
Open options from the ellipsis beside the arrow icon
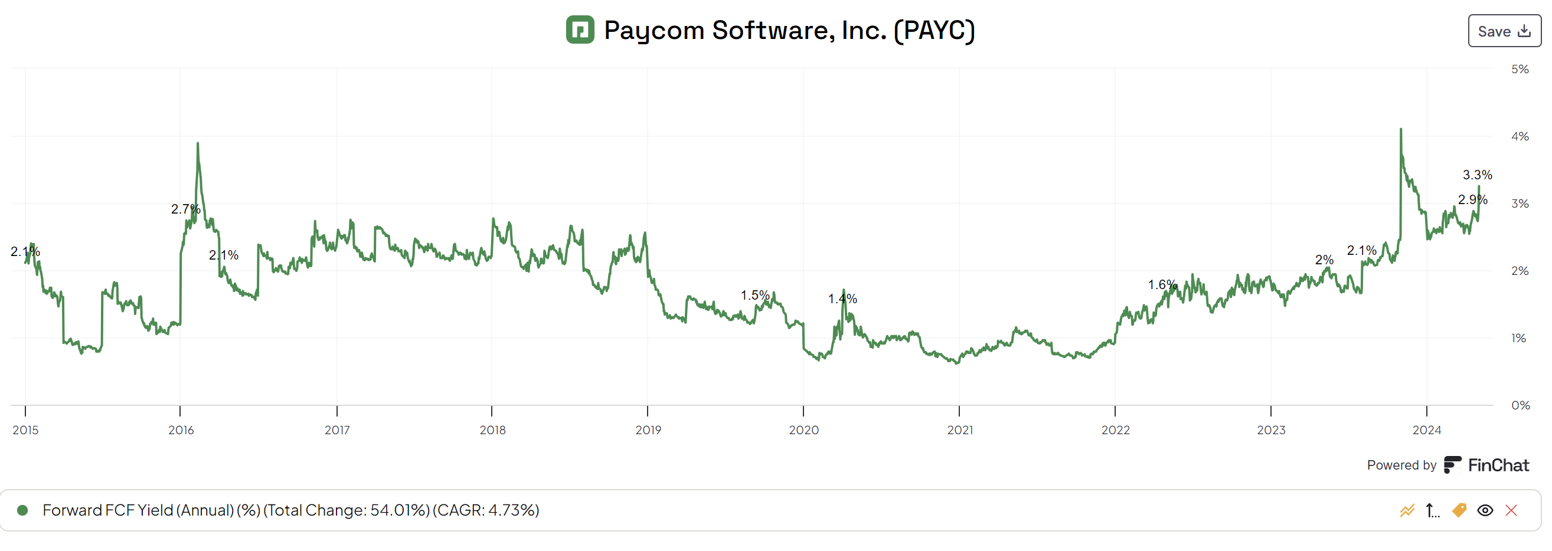[1436, 513]
